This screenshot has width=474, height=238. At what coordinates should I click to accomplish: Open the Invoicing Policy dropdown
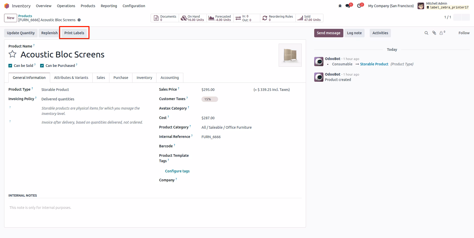[x=95, y=99]
